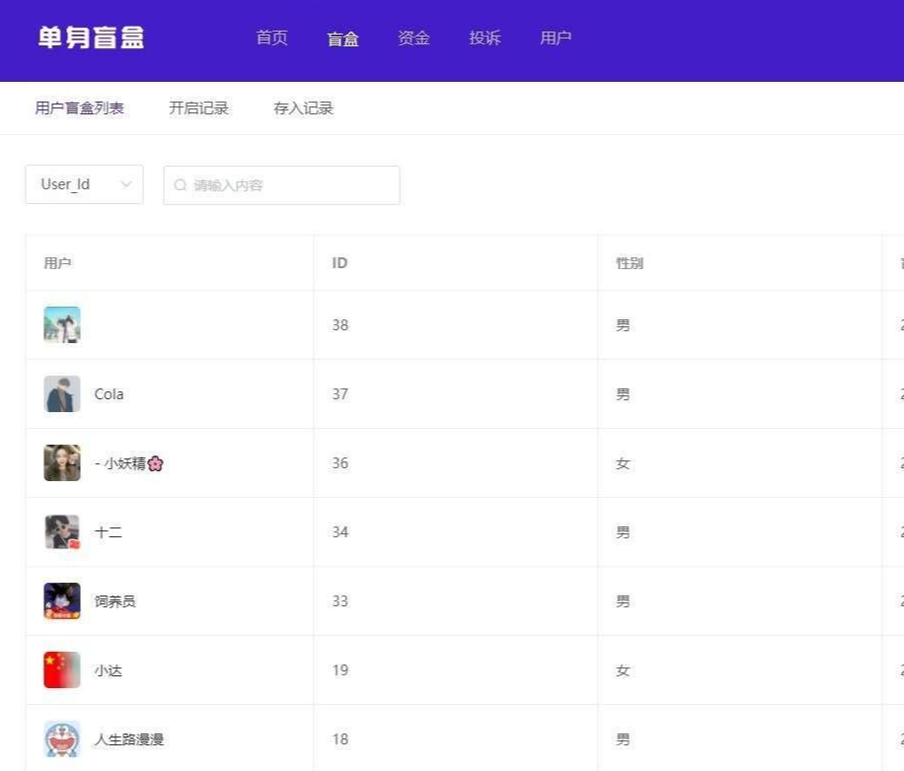Click gender cell 男 in row 38

tap(623, 325)
